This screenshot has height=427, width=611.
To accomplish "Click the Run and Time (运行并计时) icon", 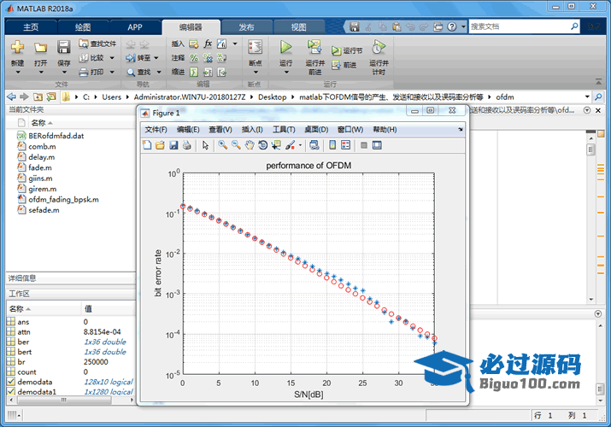I will (x=379, y=47).
